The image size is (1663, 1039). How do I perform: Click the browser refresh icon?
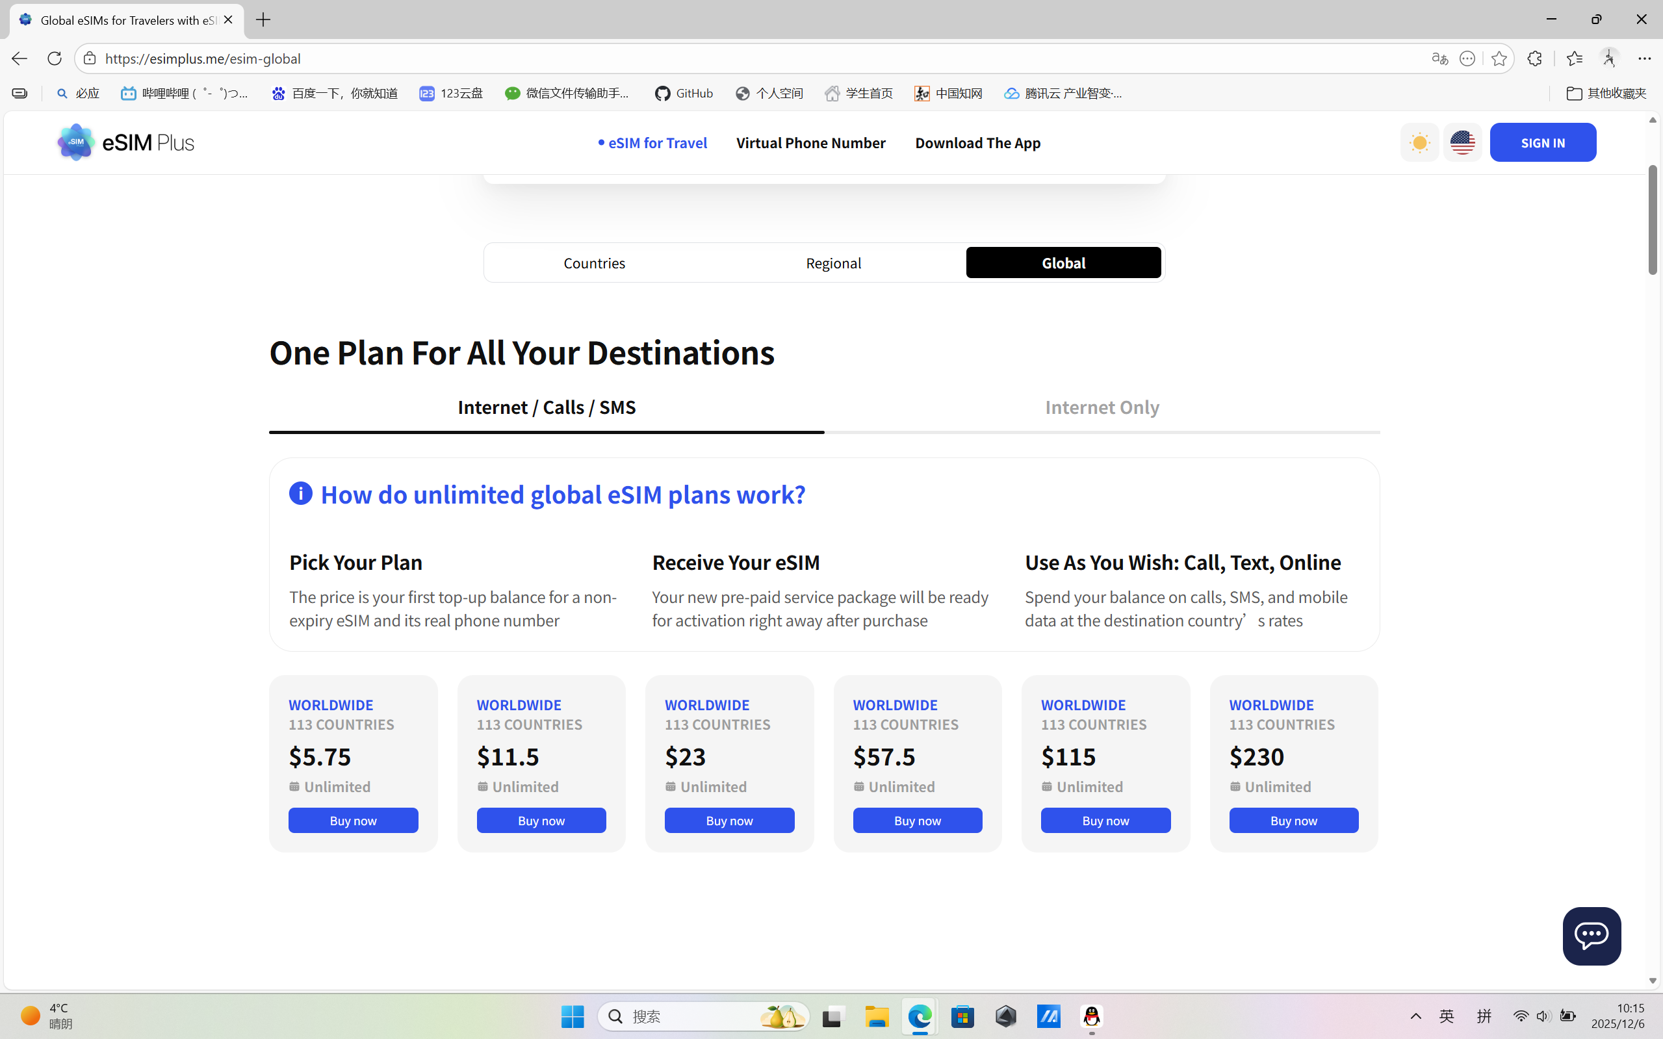click(55, 58)
